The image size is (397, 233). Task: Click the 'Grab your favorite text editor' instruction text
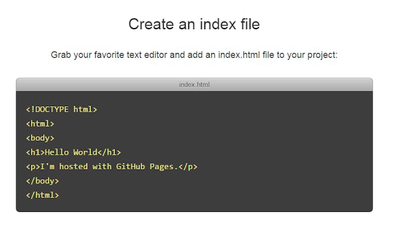194,55
